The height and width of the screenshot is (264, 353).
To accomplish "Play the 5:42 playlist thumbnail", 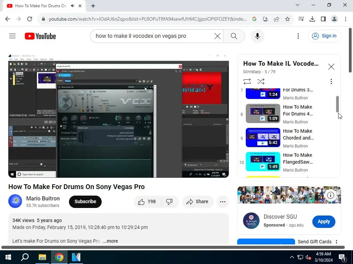I will [263, 137].
